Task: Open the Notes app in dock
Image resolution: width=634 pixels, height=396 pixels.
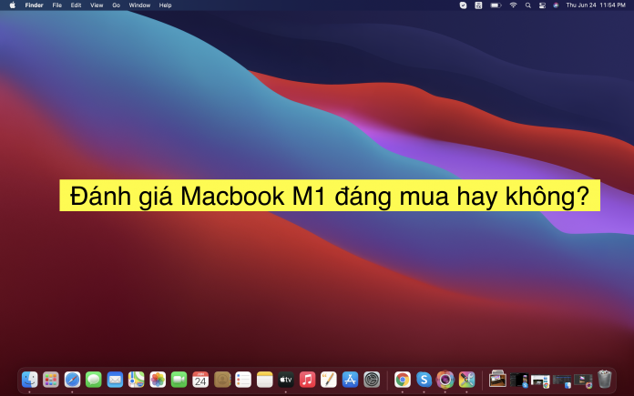Action: click(265, 380)
